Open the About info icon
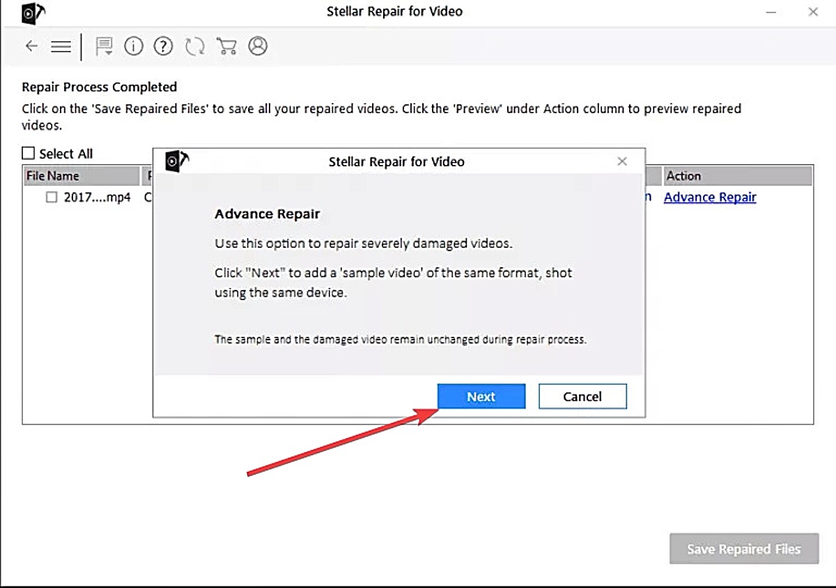Screen dimensions: 836x588 point(134,47)
